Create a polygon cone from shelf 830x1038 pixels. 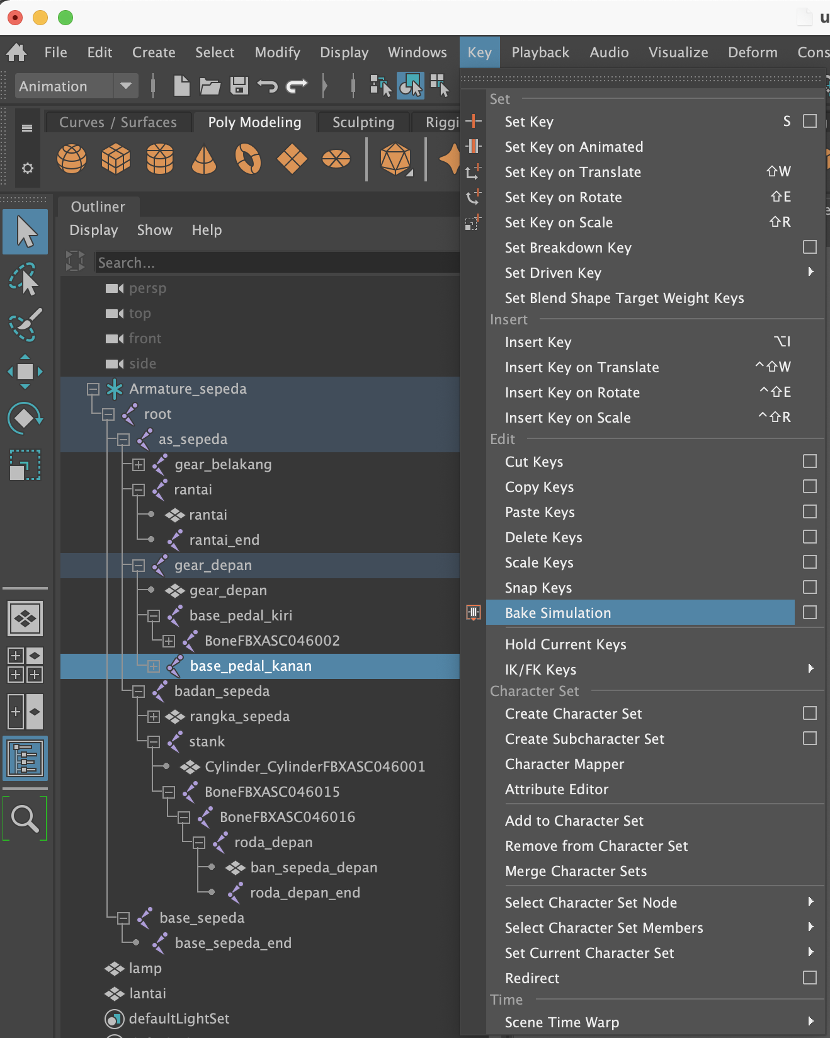pyautogui.click(x=203, y=159)
